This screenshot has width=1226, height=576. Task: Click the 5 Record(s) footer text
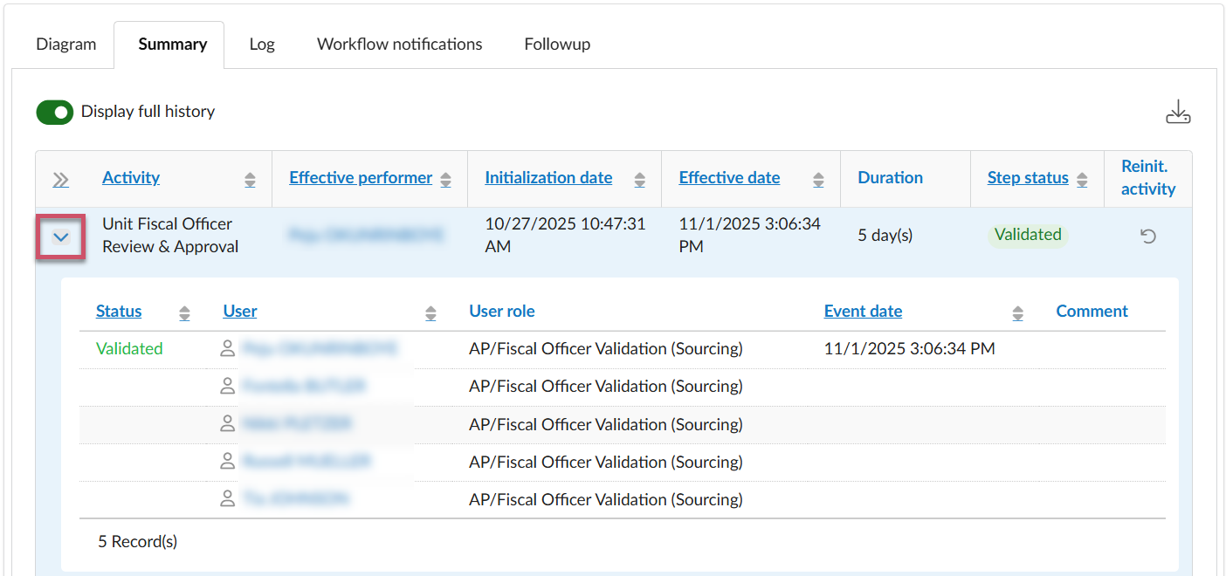click(x=137, y=542)
